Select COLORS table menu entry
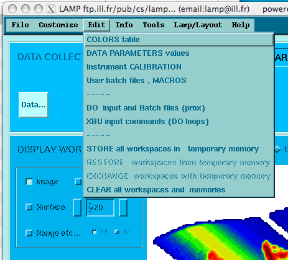 click(179, 40)
